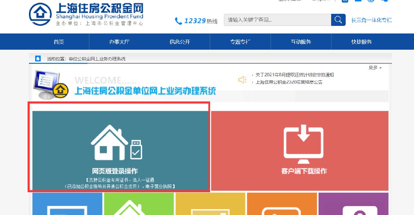414x215 pixels.
Task: Open the 办事大厅 navigation menu
Action: point(119,42)
